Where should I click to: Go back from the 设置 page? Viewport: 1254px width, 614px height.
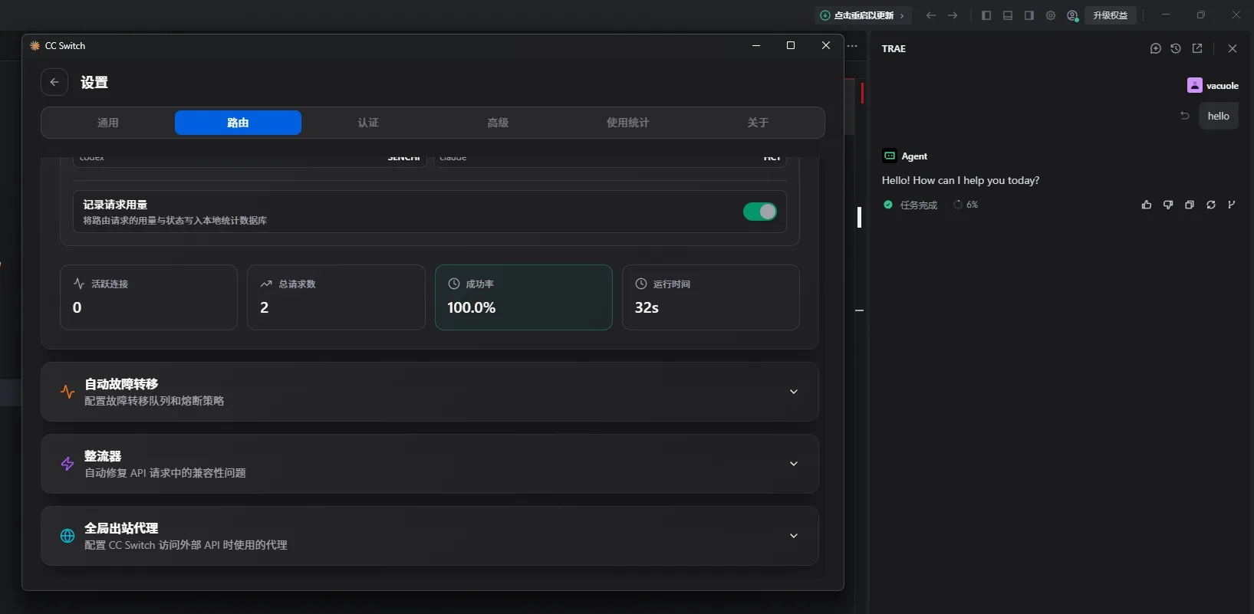pos(54,82)
